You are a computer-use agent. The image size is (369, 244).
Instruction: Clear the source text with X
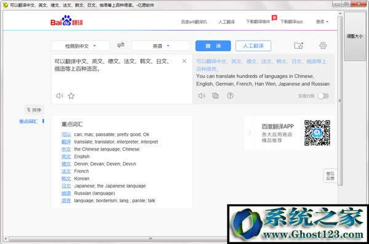click(184, 61)
